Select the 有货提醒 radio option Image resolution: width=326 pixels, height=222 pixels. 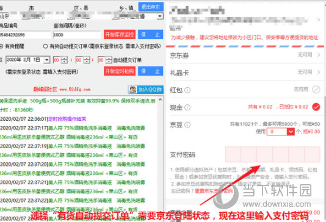[1, 46]
